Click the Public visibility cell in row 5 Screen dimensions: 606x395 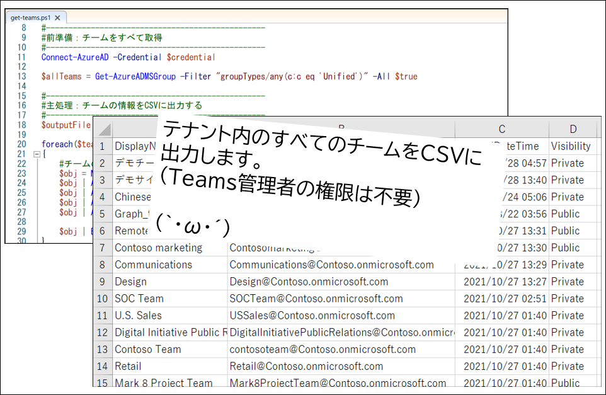pos(573,214)
